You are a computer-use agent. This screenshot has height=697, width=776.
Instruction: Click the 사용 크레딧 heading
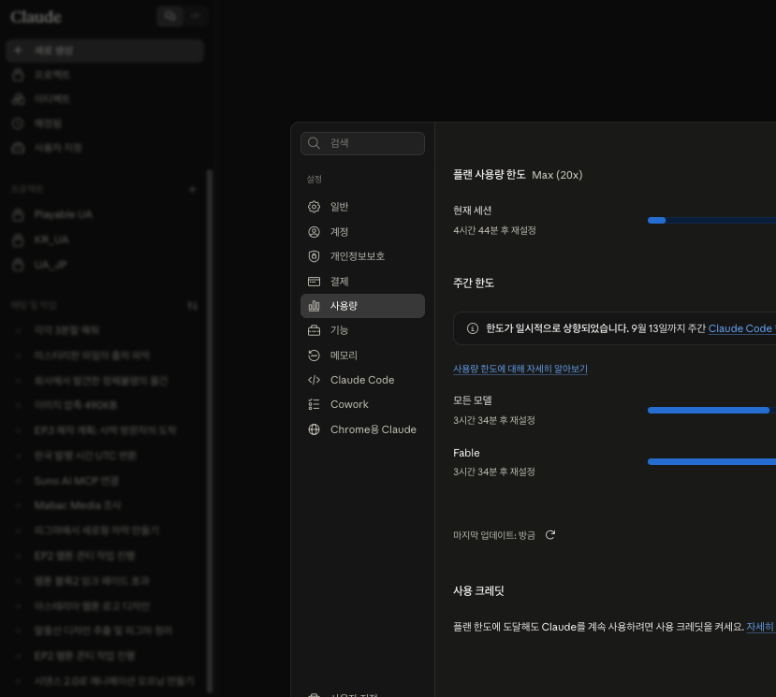pyautogui.click(x=478, y=590)
